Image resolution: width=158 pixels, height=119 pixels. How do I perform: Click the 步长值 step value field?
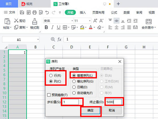click(x=70, y=102)
